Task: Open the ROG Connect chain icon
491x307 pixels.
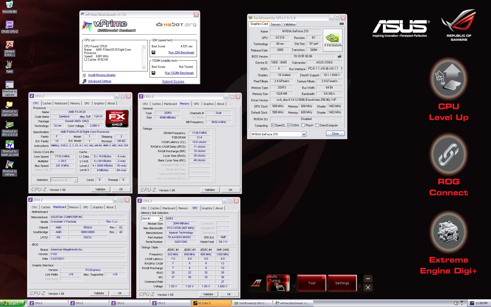Action: pyautogui.click(x=449, y=155)
